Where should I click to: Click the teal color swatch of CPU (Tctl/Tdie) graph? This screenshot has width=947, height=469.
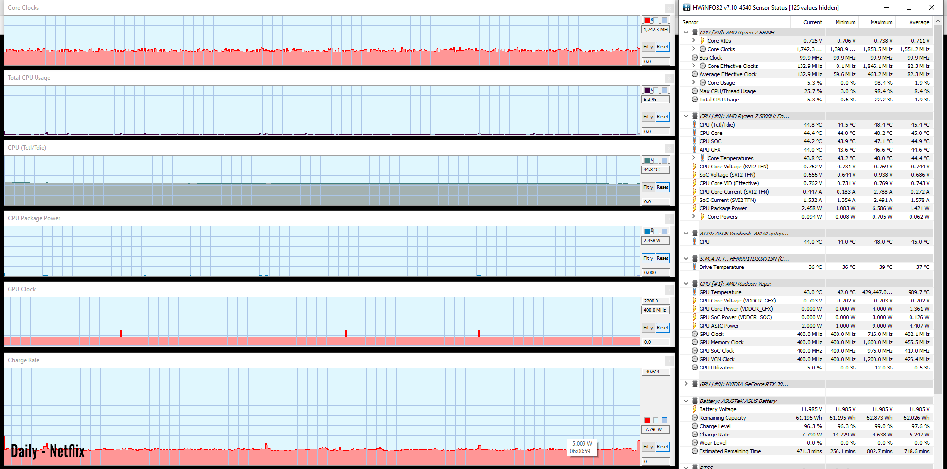click(x=647, y=160)
